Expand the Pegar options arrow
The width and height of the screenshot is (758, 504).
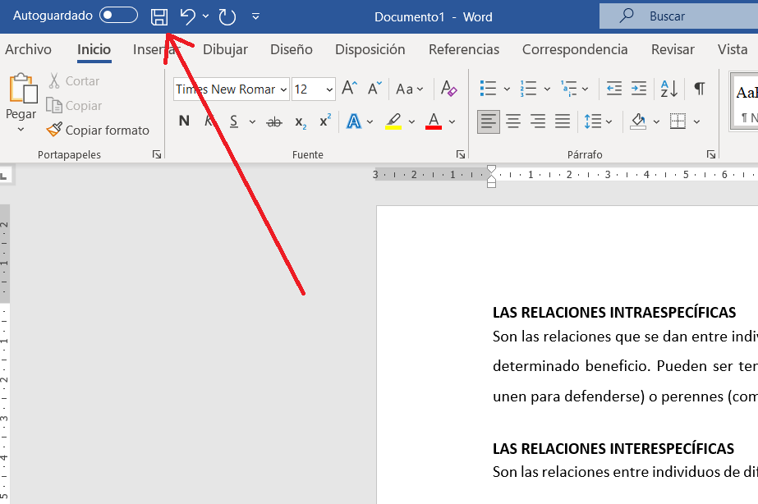pos(21,130)
